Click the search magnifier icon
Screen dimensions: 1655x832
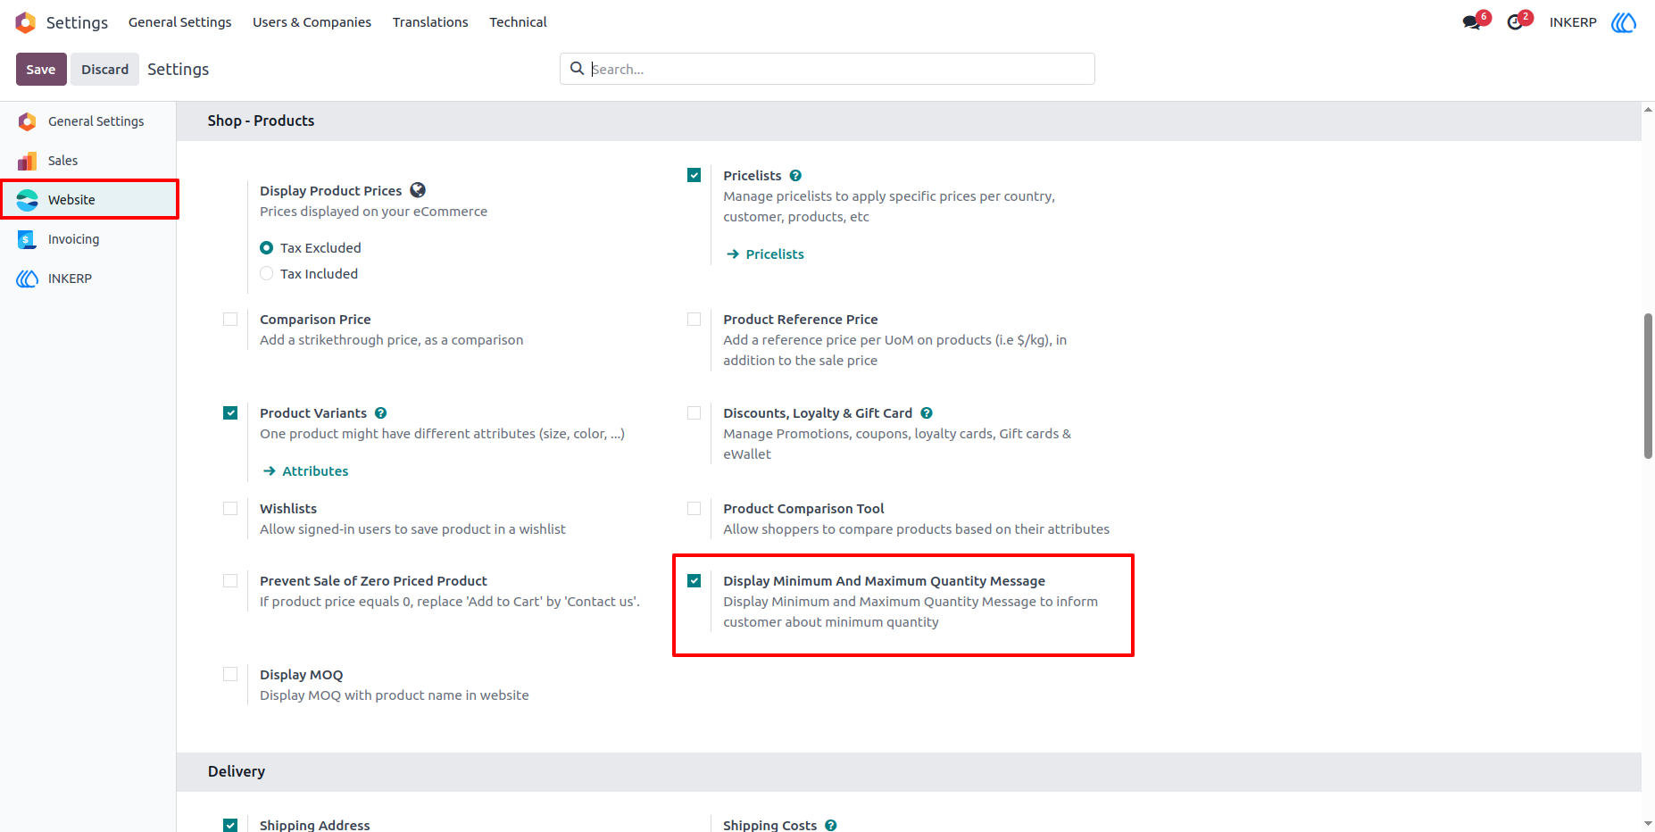tap(578, 69)
